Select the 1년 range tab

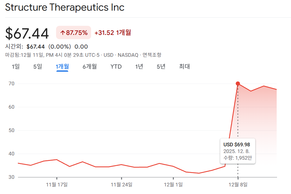(x=139, y=66)
